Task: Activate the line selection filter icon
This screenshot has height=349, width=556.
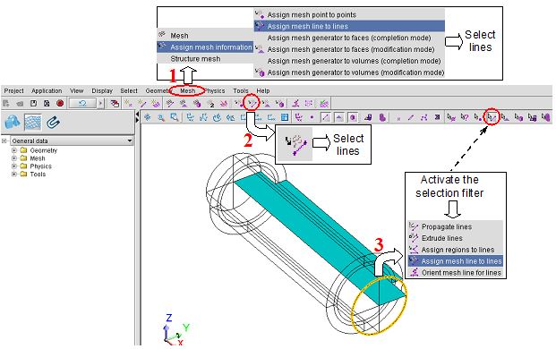Action: (x=492, y=117)
